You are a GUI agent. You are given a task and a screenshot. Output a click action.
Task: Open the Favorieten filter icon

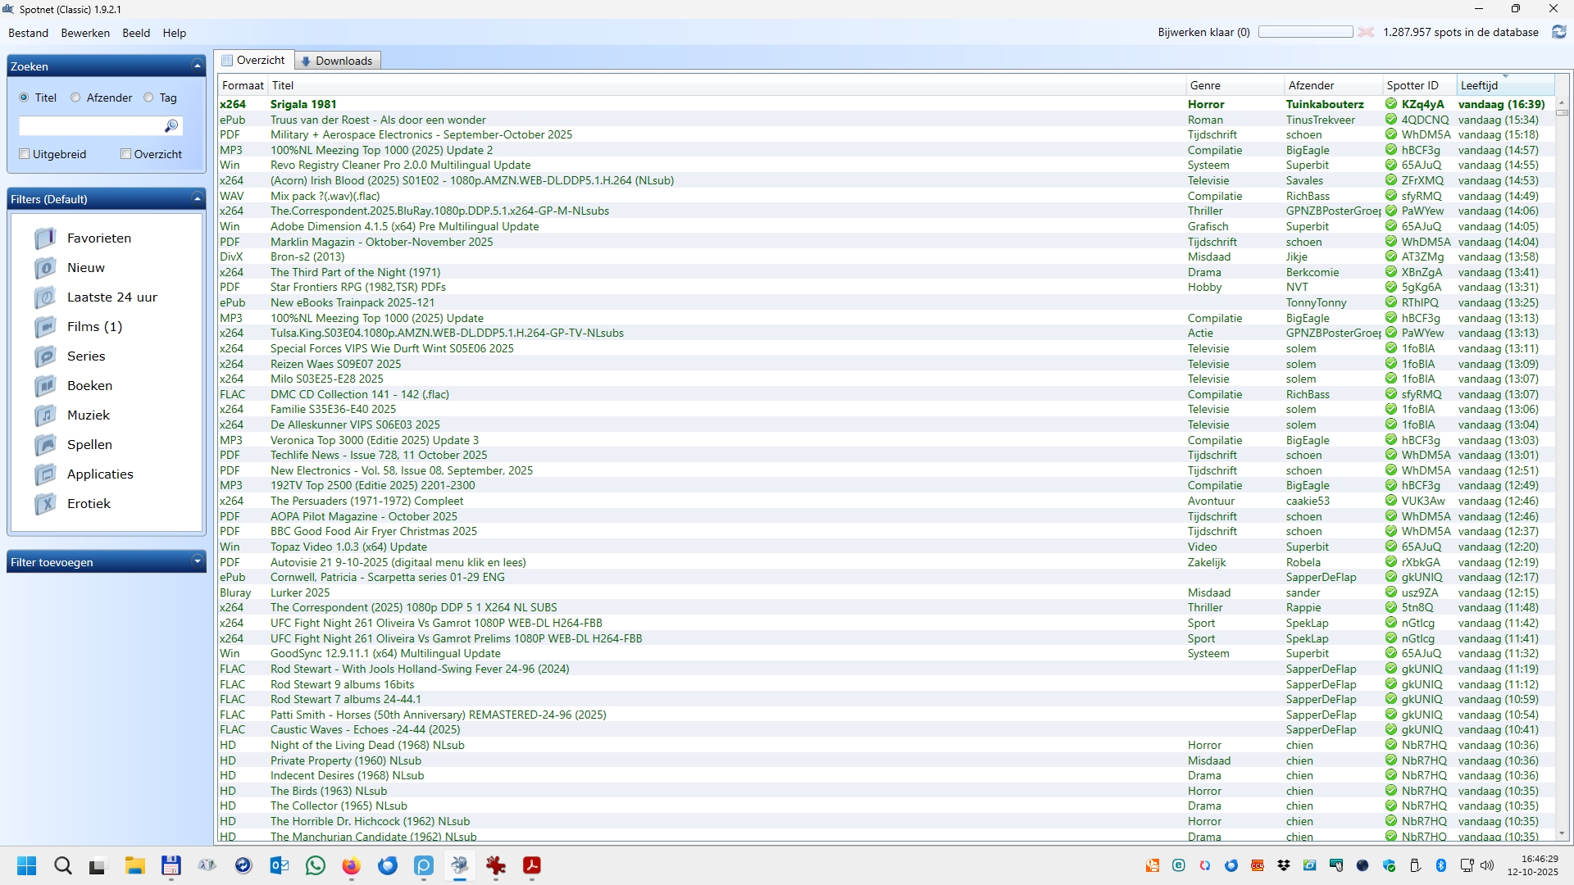45,238
